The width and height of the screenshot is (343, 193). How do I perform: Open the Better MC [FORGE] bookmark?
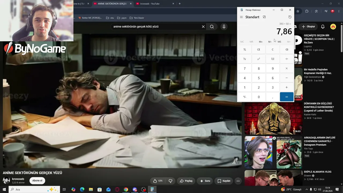click(90, 18)
